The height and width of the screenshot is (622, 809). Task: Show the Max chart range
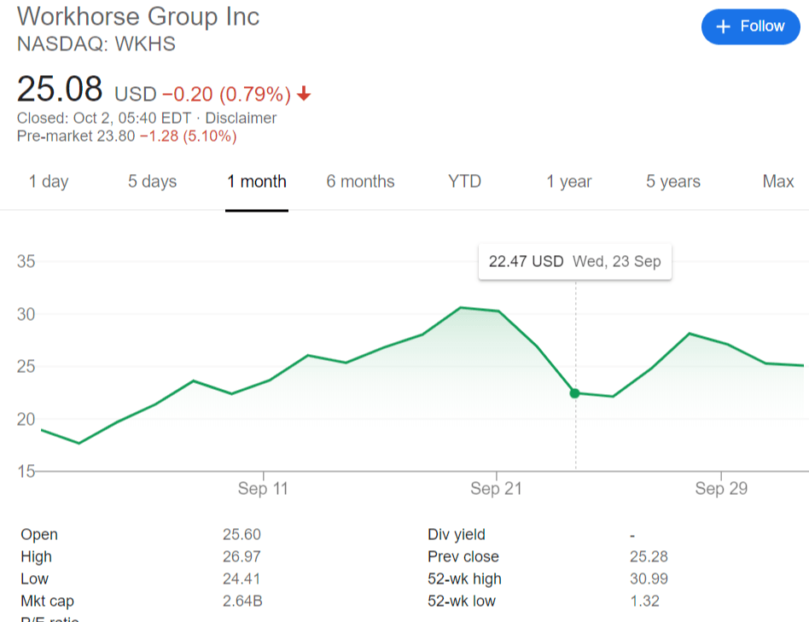coord(778,182)
